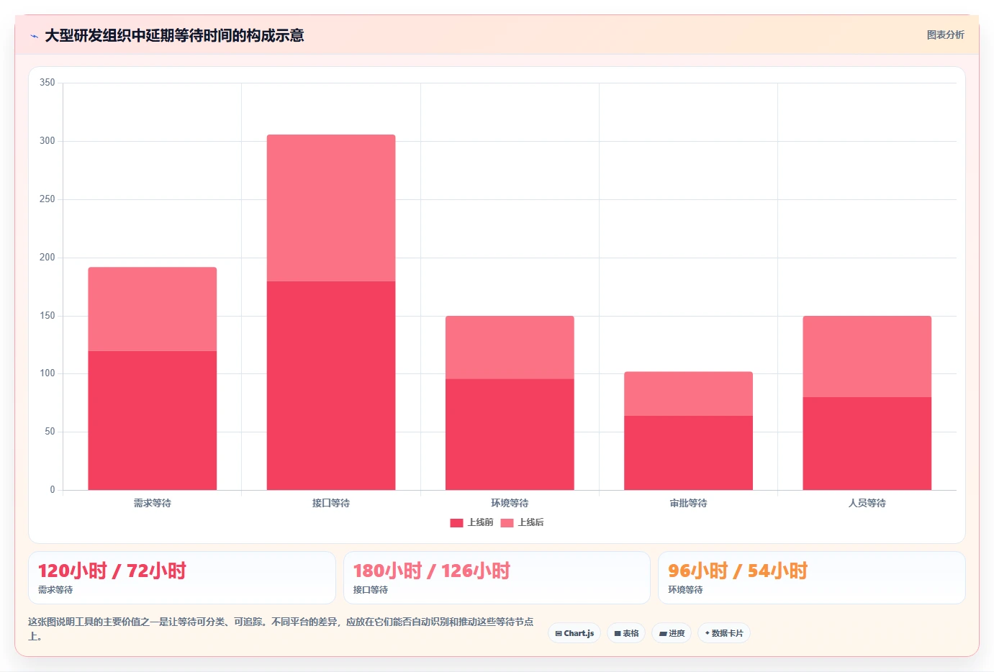Image resolution: width=994 pixels, height=672 pixels.
Task: Click the 接口等待 x-axis label
Action: pyautogui.click(x=331, y=503)
